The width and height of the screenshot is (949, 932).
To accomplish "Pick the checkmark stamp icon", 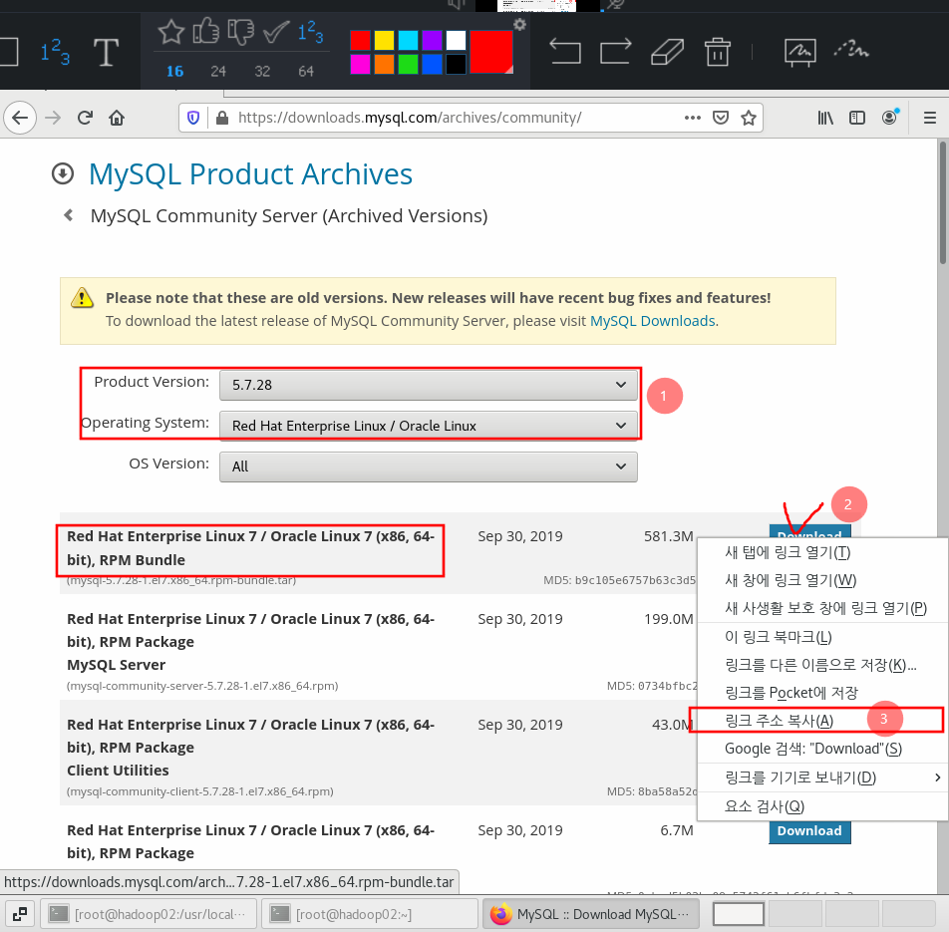I will [x=276, y=32].
